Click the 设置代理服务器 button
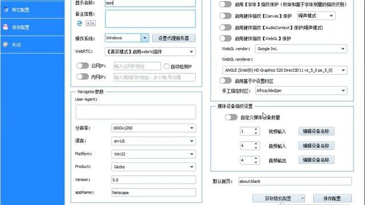 tap(173, 38)
